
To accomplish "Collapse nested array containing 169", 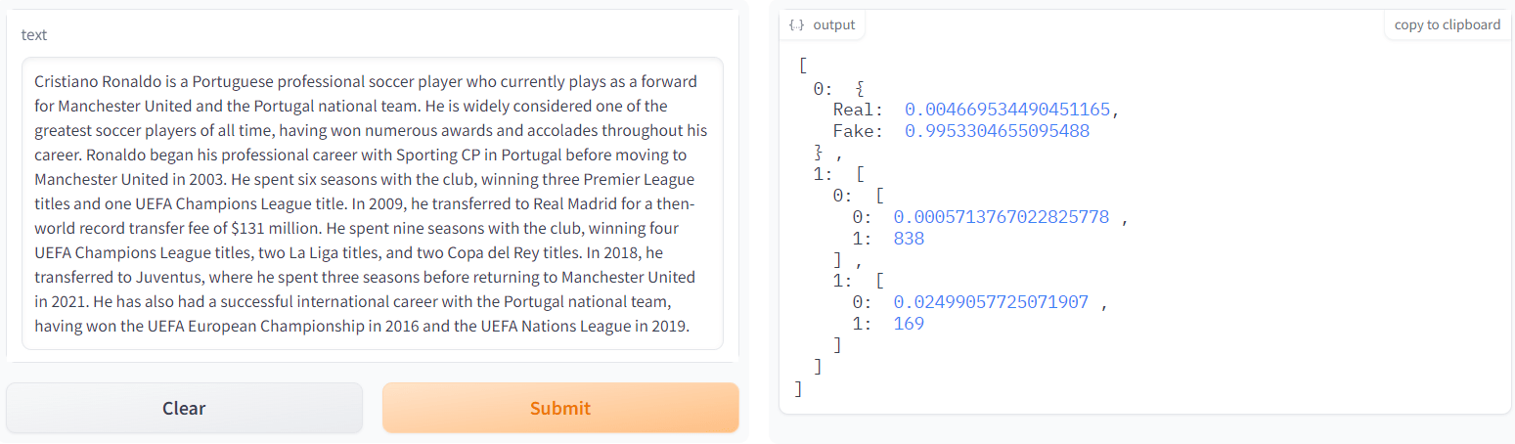I will (x=879, y=281).
